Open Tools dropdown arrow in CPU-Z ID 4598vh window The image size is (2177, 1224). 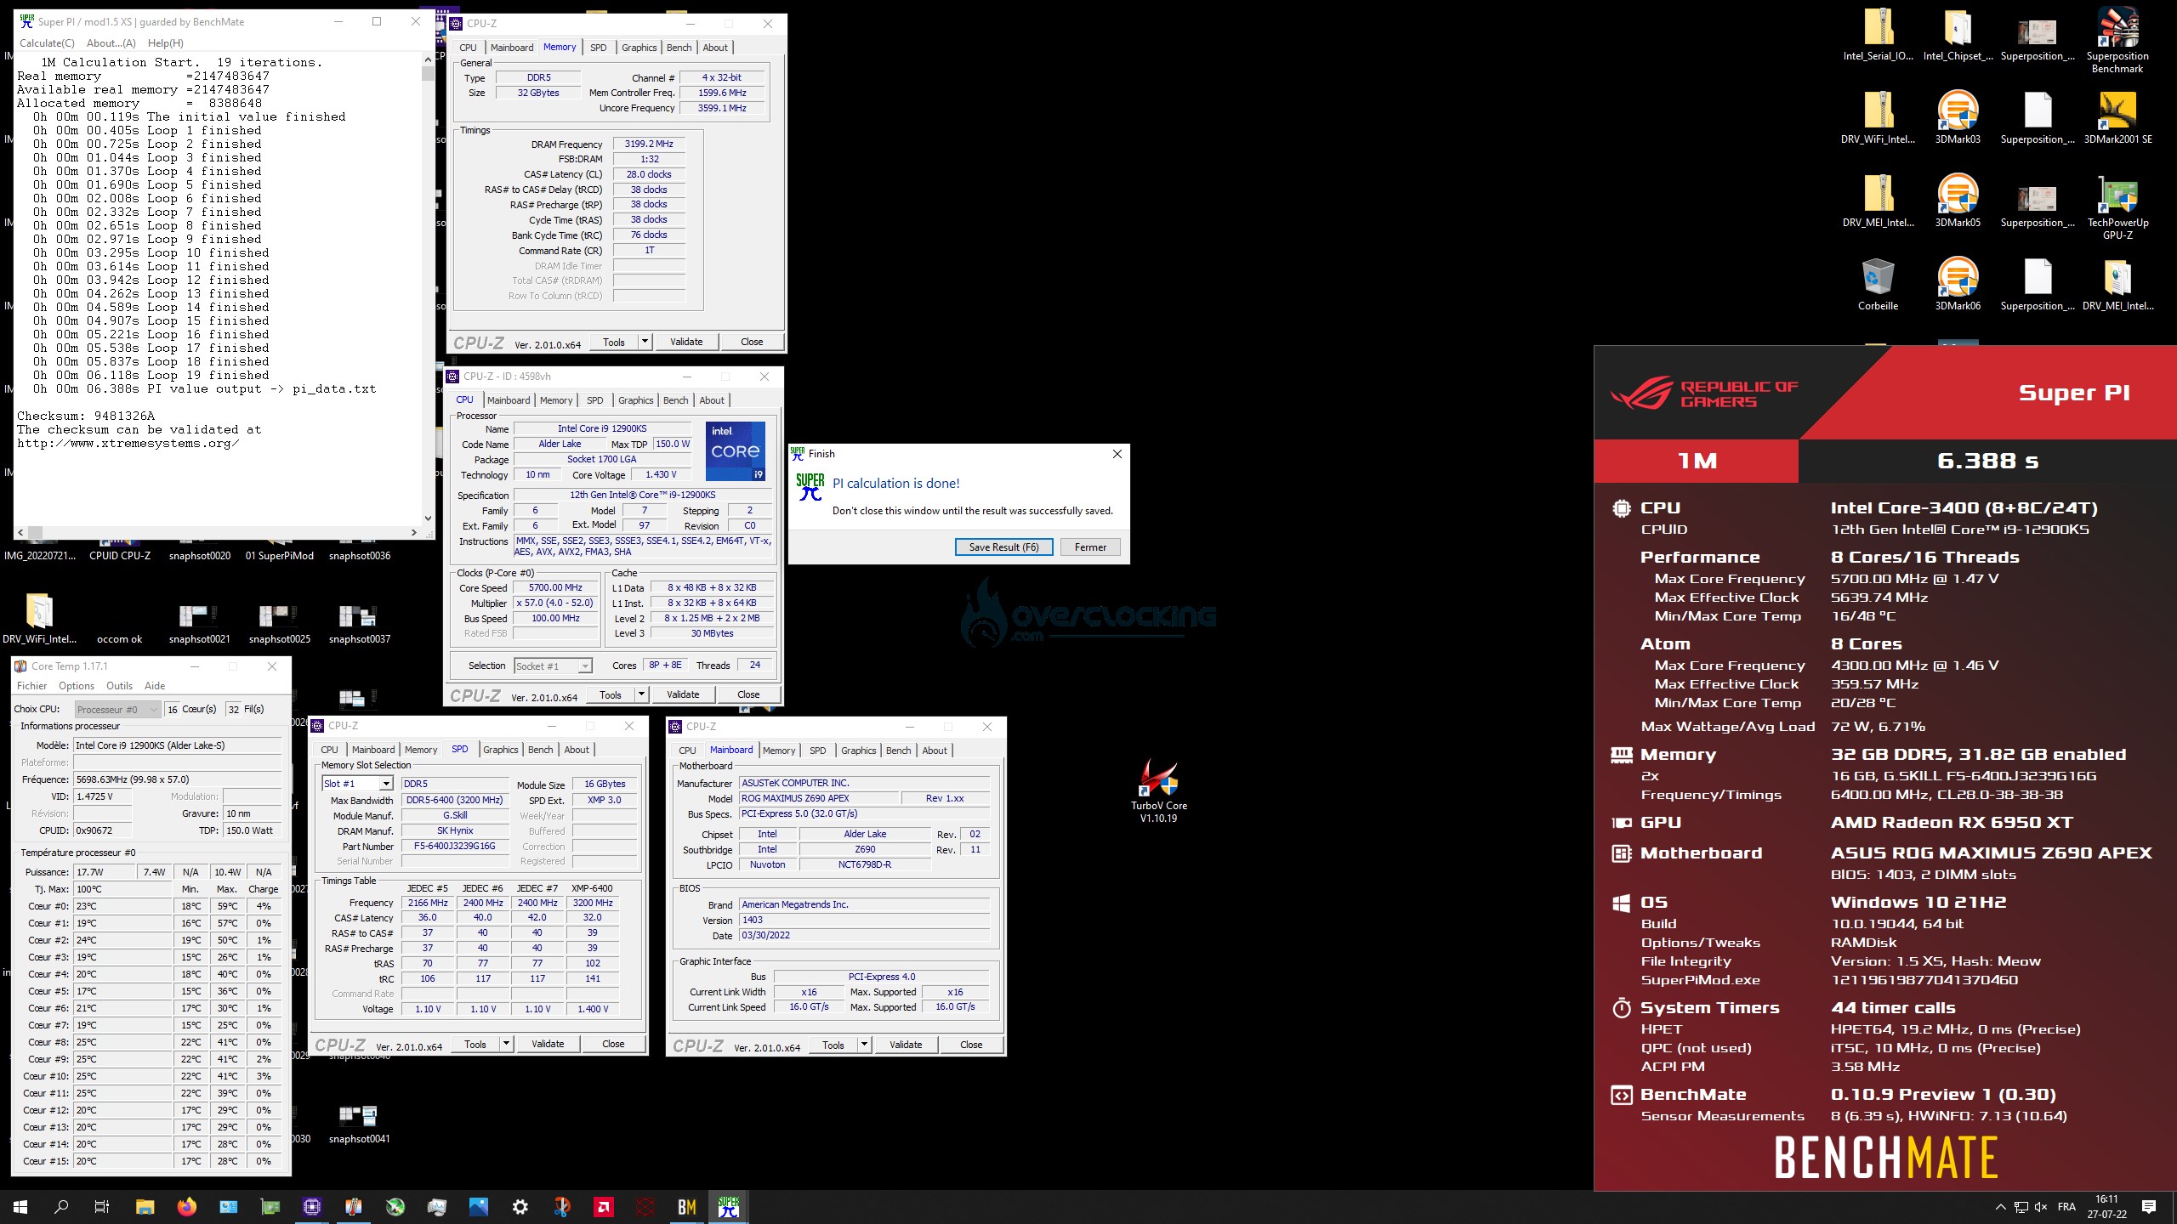coord(641,694)
